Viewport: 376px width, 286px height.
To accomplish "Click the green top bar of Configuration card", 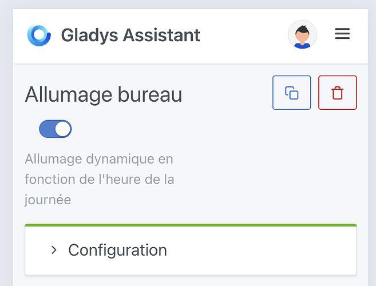I will (x=191, y=225).
